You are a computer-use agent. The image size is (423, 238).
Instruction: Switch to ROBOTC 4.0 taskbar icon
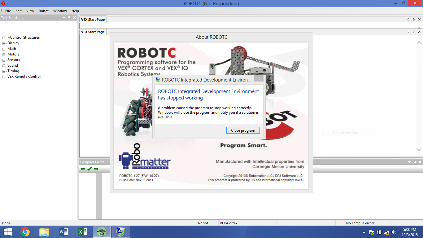(102, 232)
